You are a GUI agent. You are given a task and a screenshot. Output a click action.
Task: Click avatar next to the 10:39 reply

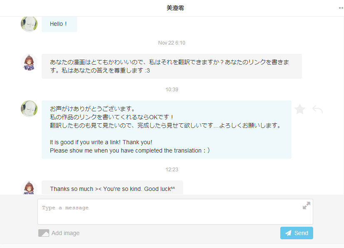[29, 109]
